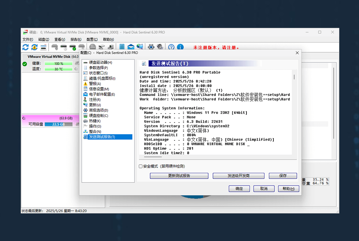
Task: Click inside the test report text area
Action: tap(215, 112)
